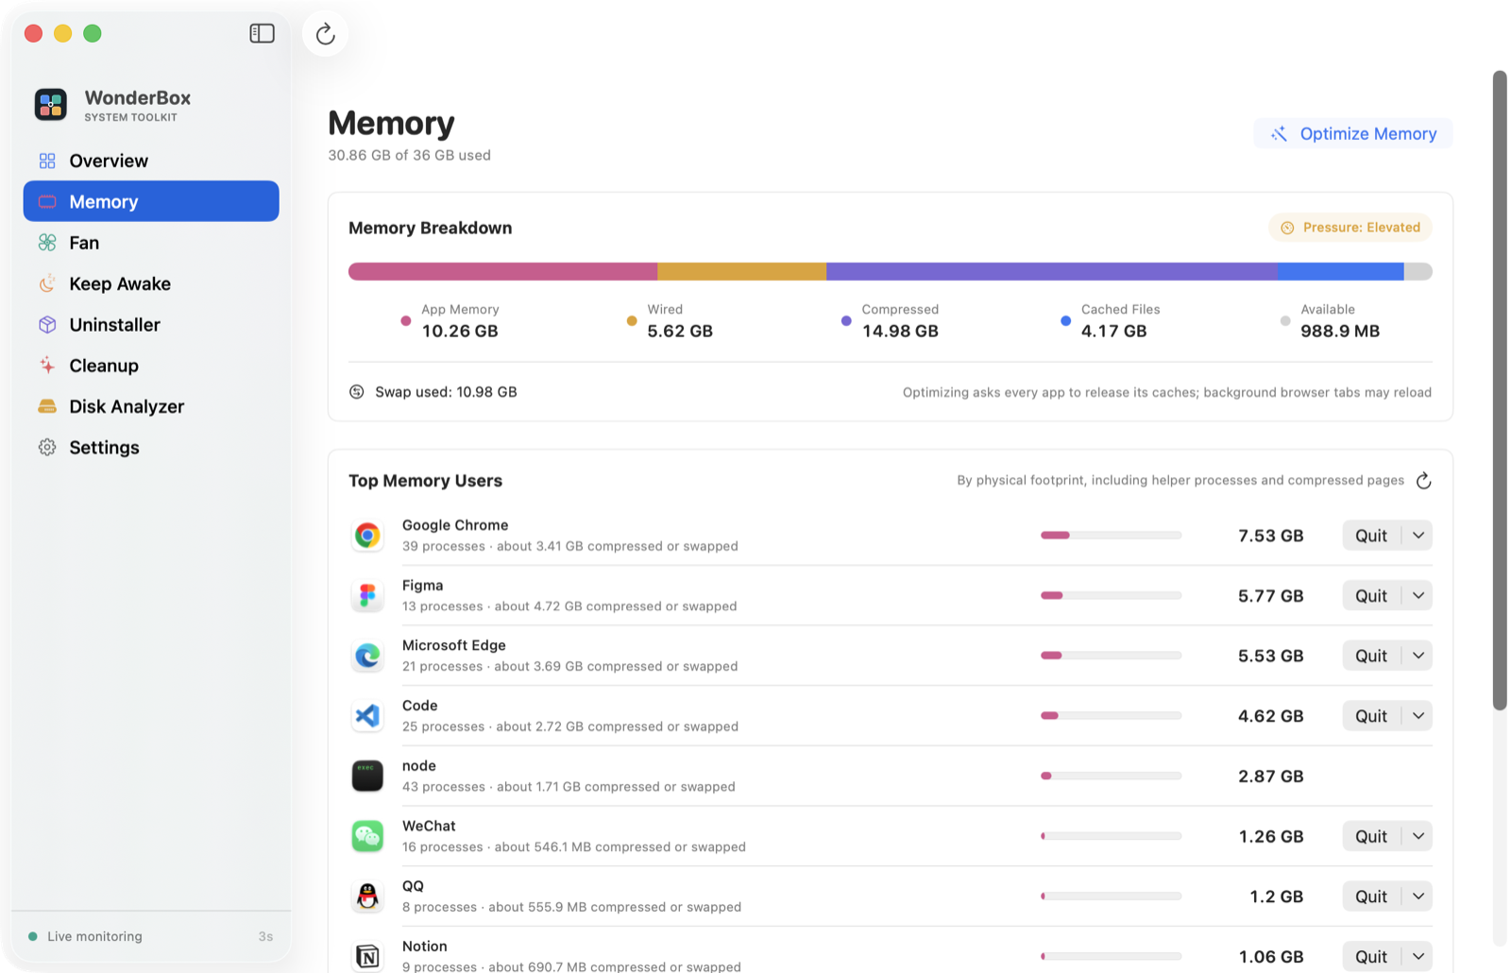
Task: Click the Settings gear icon
Action: point(47,448)
